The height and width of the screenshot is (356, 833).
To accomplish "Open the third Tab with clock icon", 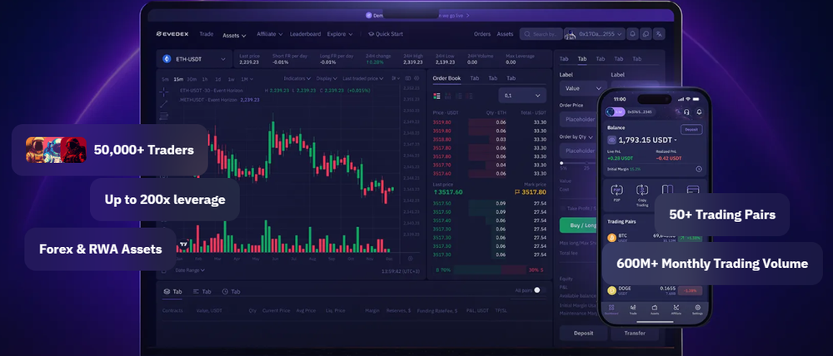I will click(231, 292).
